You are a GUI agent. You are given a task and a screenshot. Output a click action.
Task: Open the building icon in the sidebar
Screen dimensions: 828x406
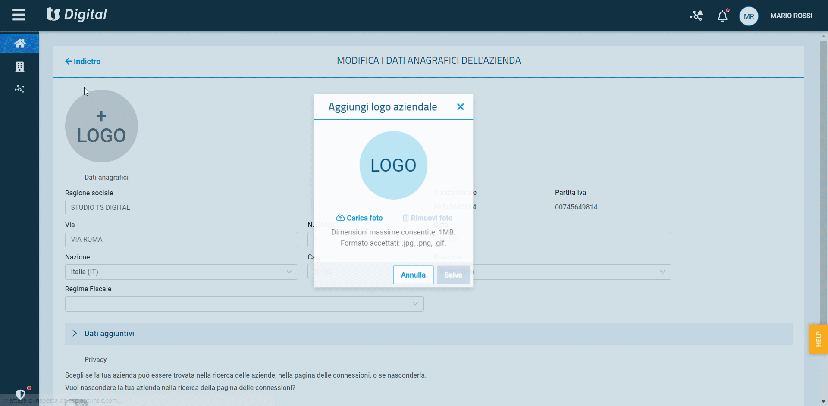(x=19, y=66)
